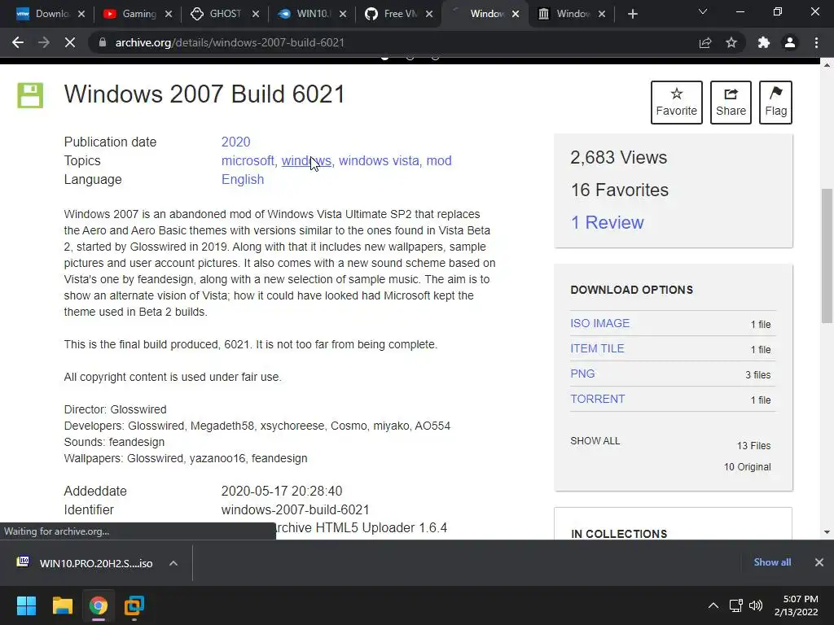This screenshot has height=625, width=834.
Task: Favorite this archive item
Action: click(677, 103)
